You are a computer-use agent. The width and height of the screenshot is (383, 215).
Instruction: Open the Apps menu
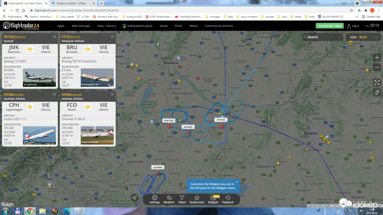click(x=61, y=26)
